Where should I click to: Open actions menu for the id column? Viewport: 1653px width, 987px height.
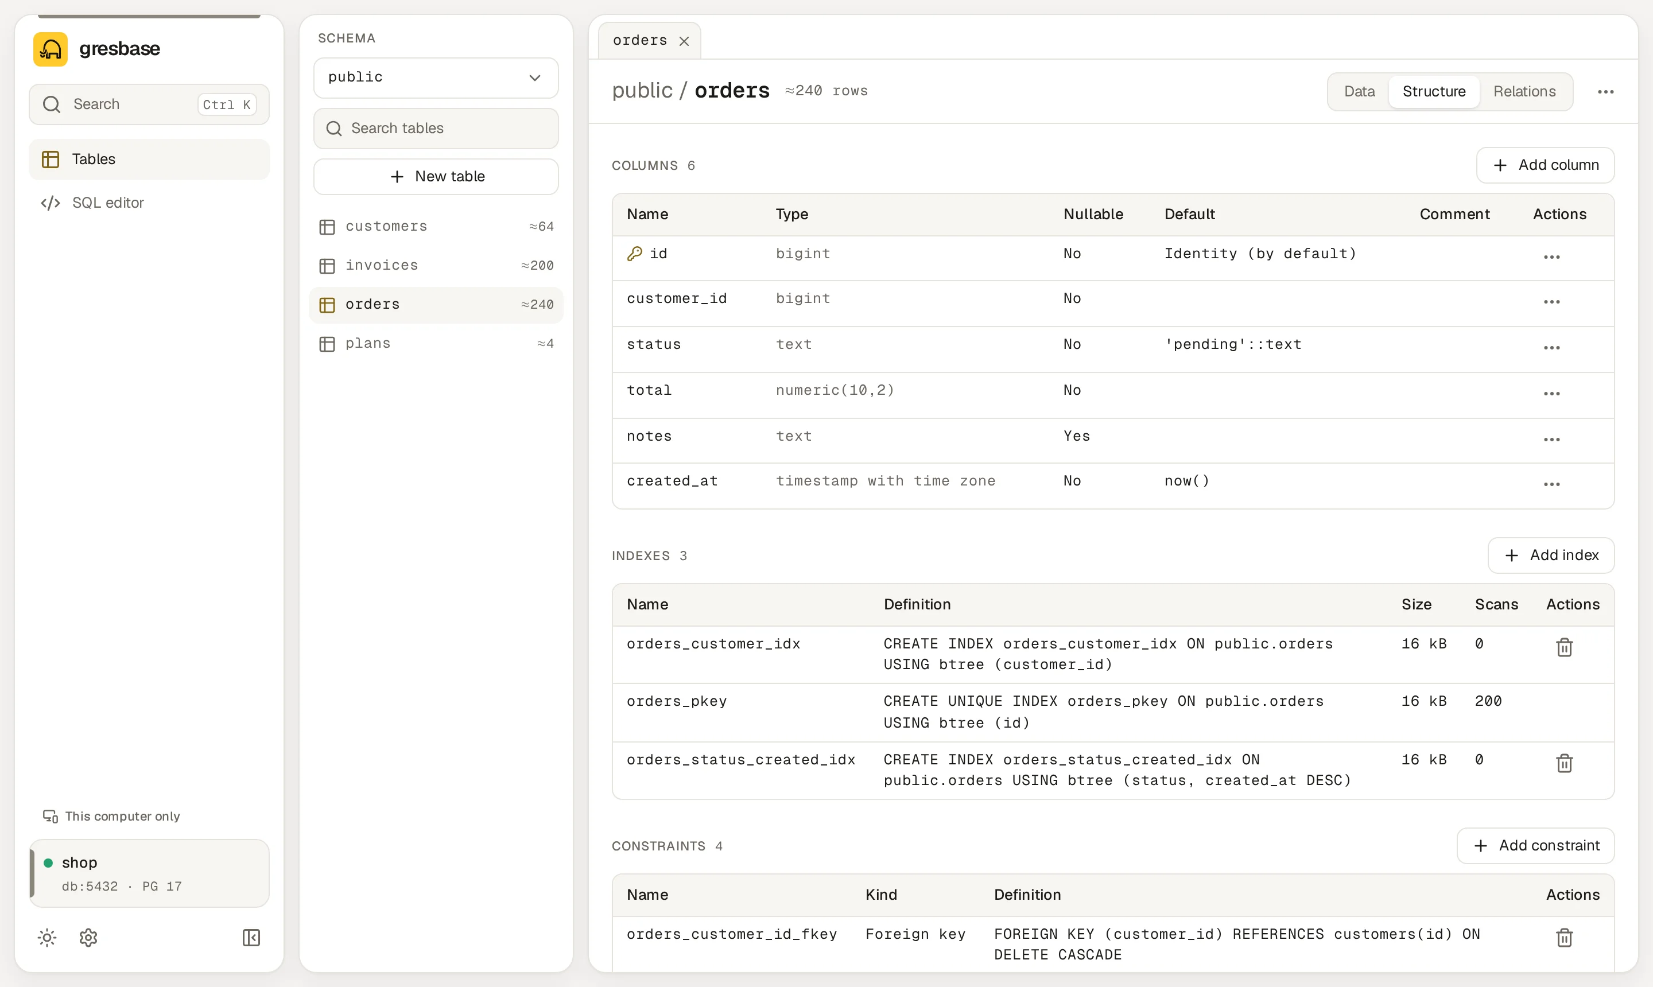click(1552, 258)
